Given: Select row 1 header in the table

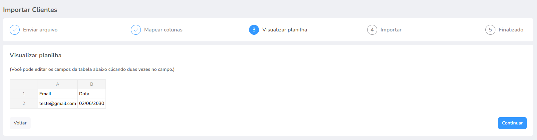Looking at the screenshot, I should click(24, 94).
